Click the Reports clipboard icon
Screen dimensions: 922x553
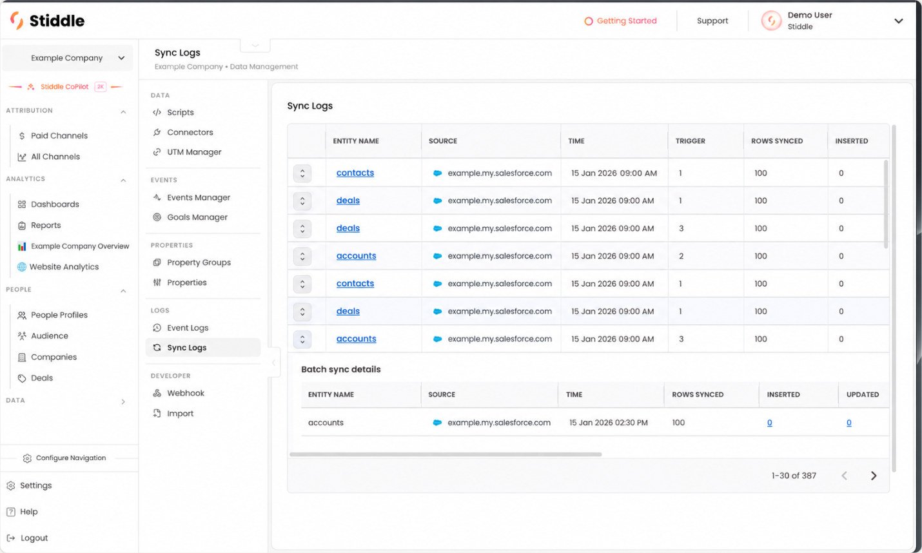22,226
